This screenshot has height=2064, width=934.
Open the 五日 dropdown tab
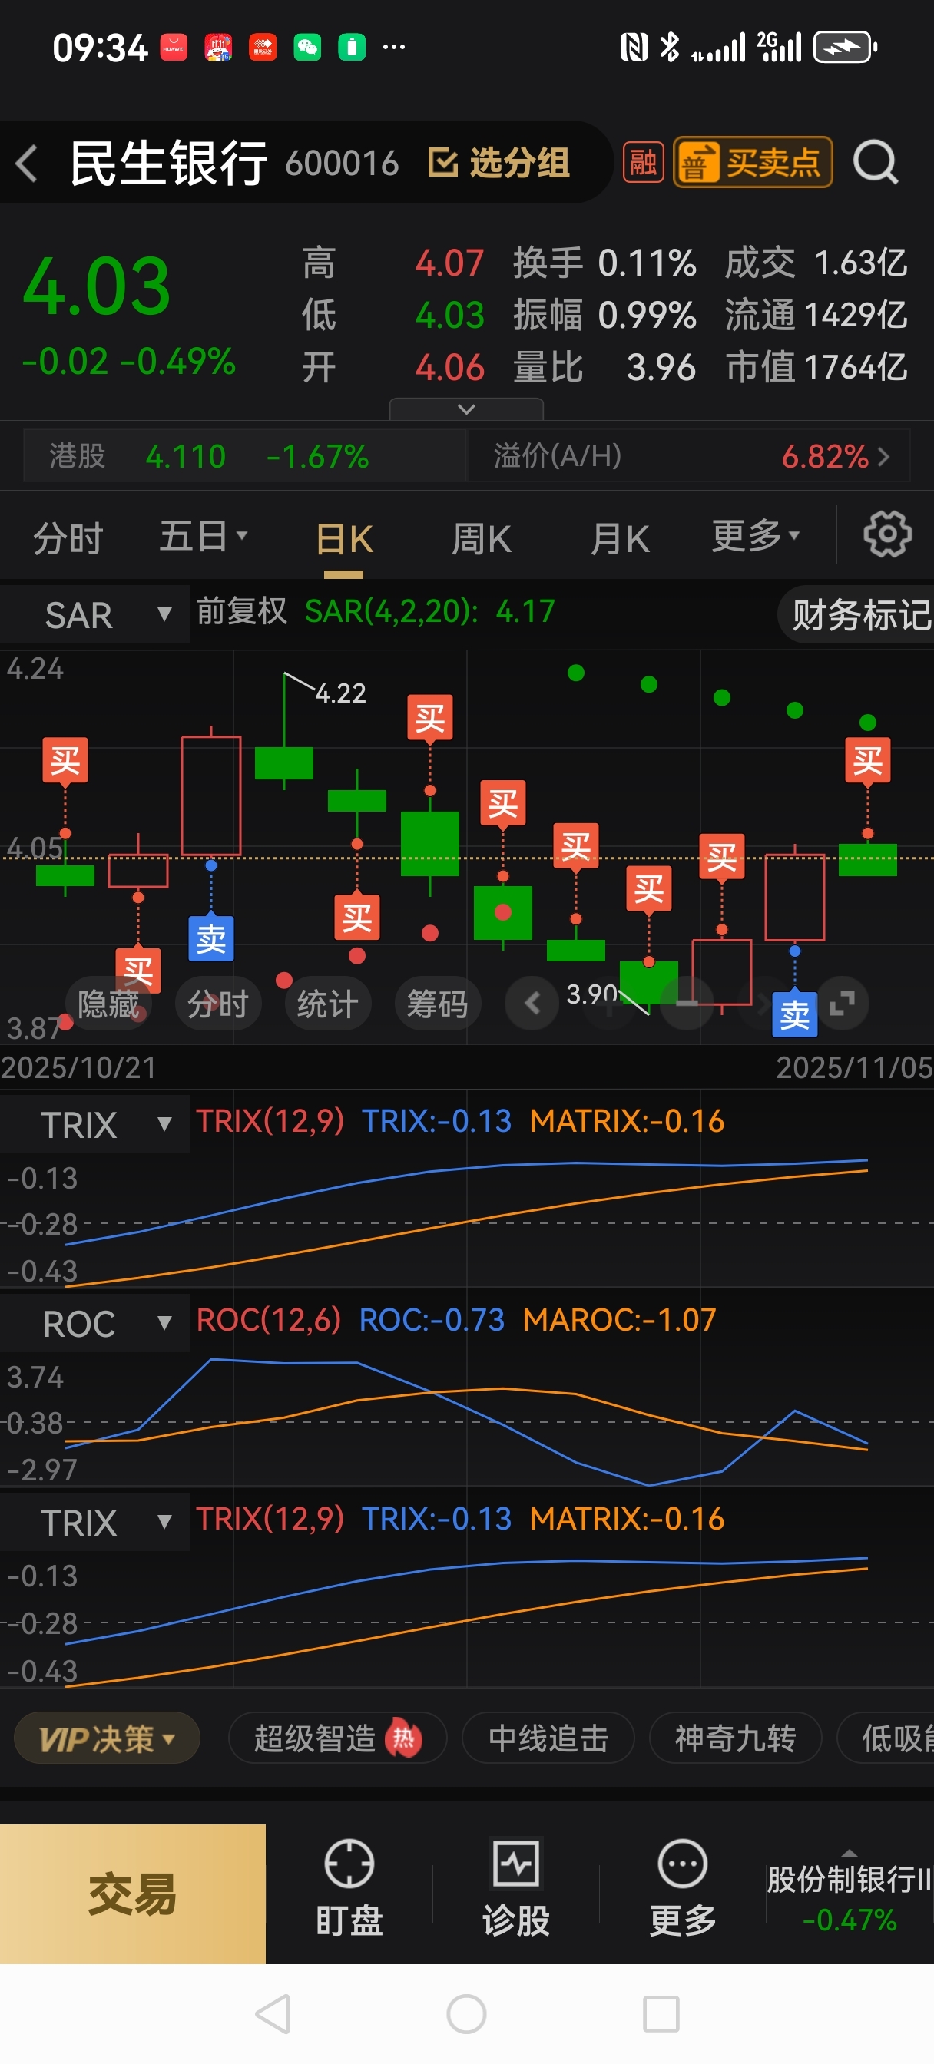(x=202, y=536)
